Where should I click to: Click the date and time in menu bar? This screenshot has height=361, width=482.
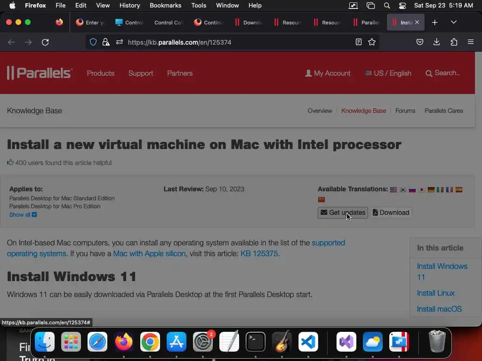click(443, 6)
